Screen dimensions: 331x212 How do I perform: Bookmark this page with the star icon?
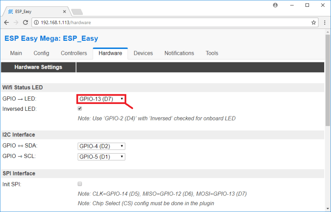click(313, 22)
